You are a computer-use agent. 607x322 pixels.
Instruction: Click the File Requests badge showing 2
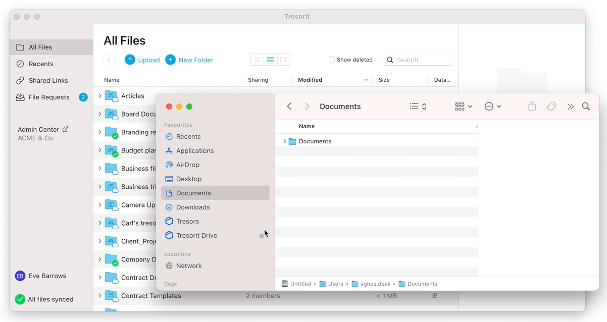(83, 97)
